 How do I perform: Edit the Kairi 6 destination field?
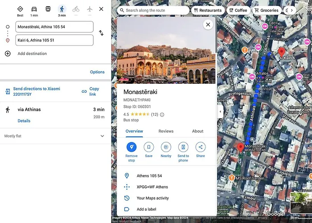54,40
